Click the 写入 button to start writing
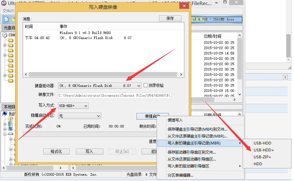This screenshot has height=181, width=294. pyautogui.click(x=89, y=151)
